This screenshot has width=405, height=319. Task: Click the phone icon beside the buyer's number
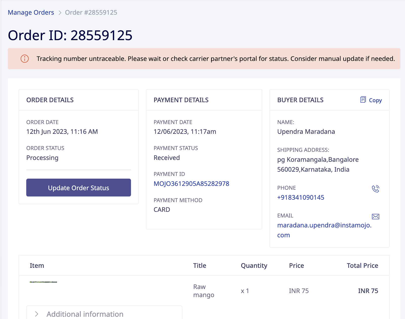coord(375,189)
